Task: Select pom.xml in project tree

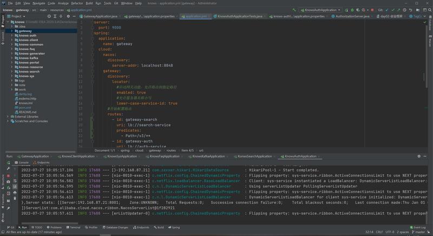Action: tap(25, 108)
